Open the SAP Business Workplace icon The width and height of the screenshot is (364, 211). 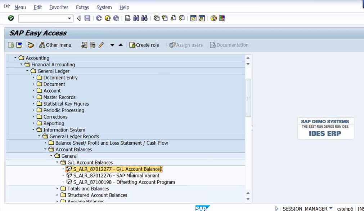31,45
